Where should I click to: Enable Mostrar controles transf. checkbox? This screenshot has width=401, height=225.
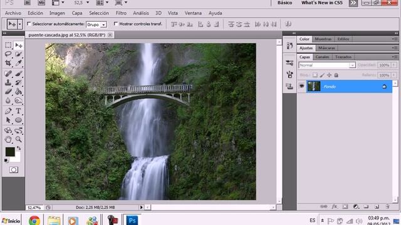point(115,24)
